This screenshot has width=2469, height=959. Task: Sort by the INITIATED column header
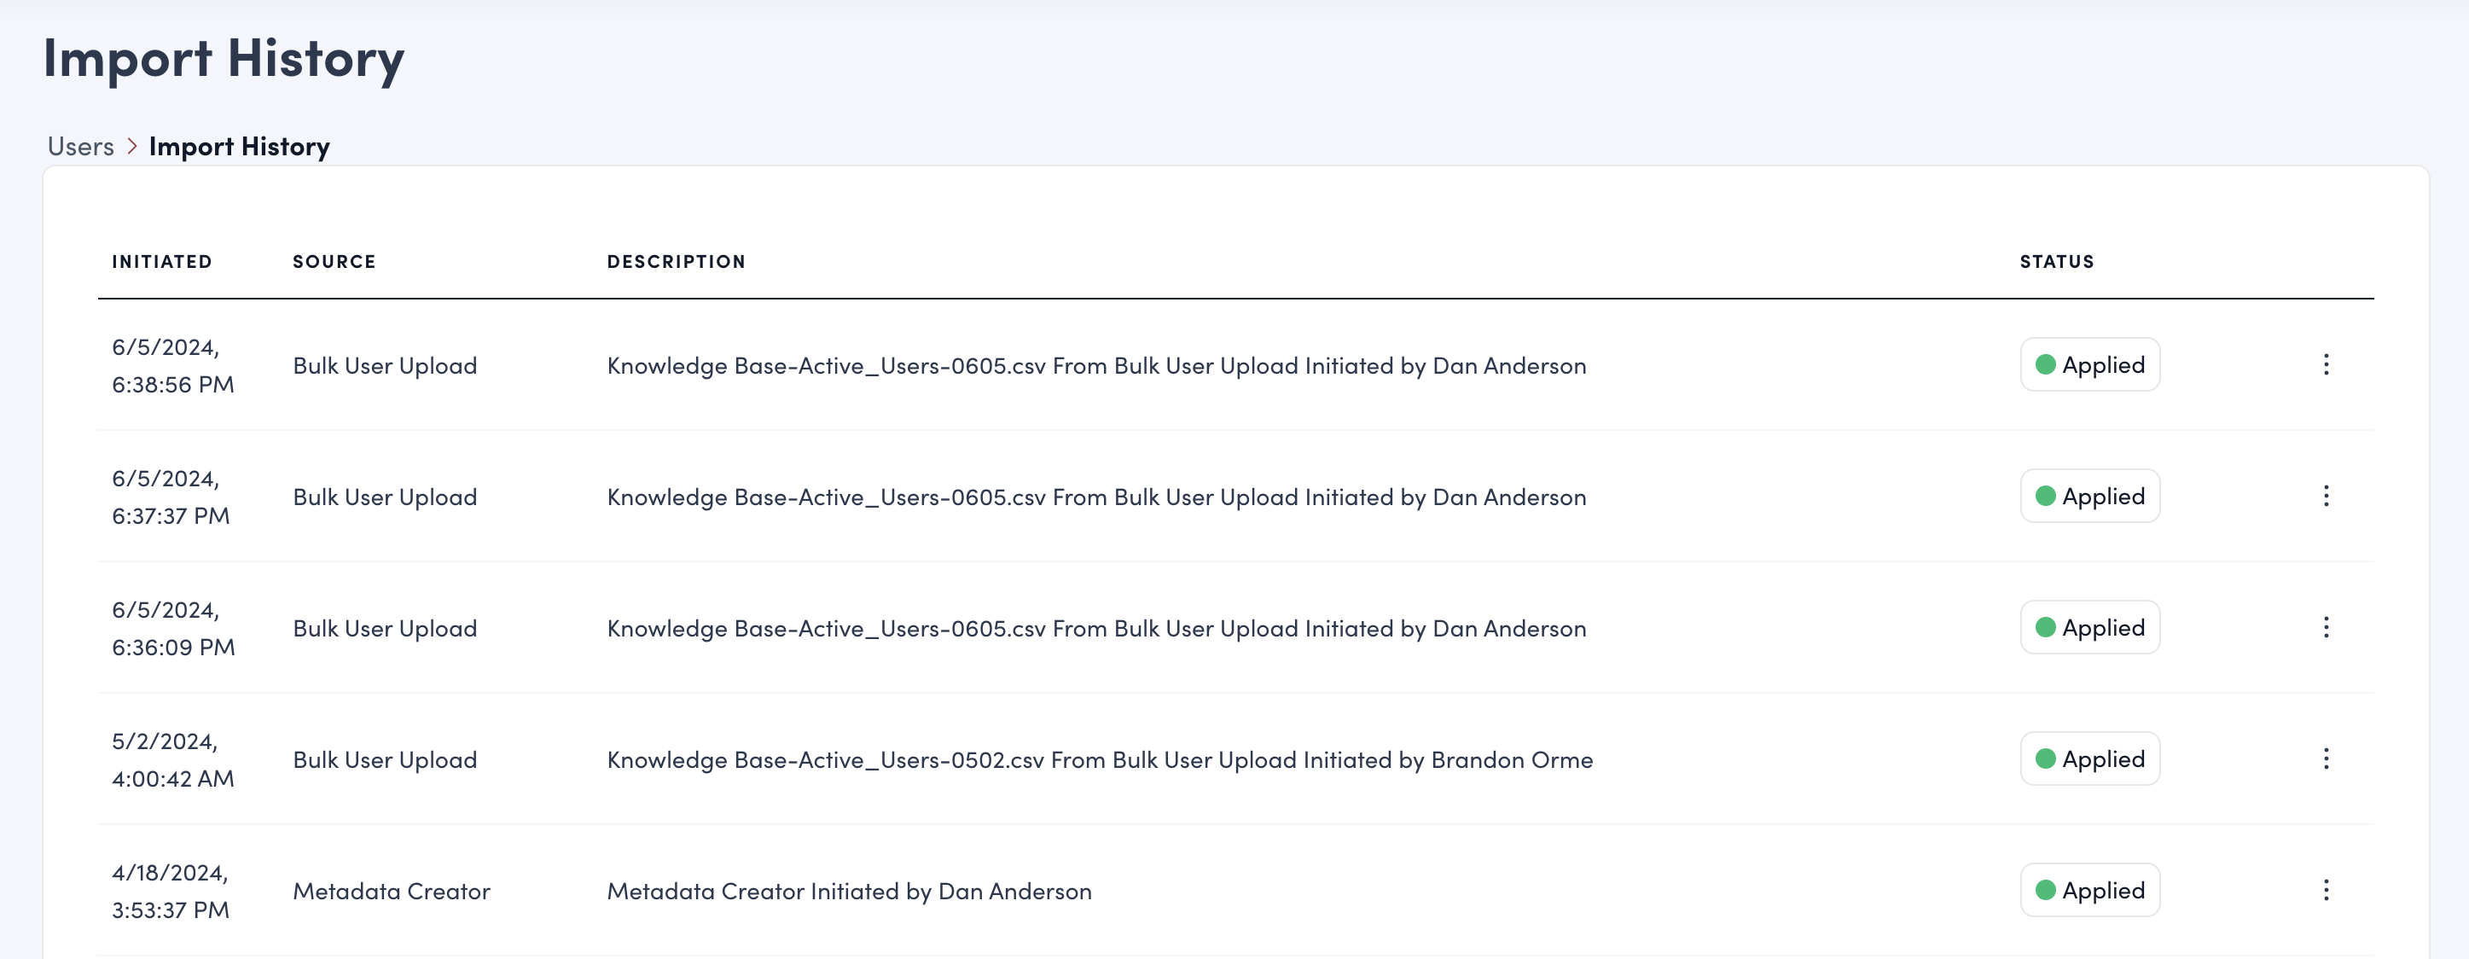[162, 261]
